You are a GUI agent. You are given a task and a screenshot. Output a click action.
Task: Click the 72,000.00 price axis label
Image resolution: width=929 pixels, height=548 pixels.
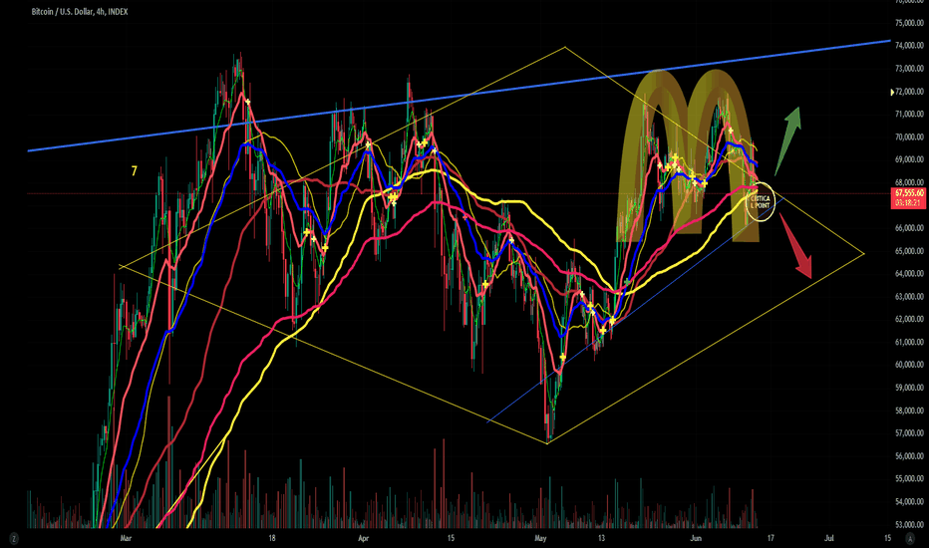coord(909,92)
